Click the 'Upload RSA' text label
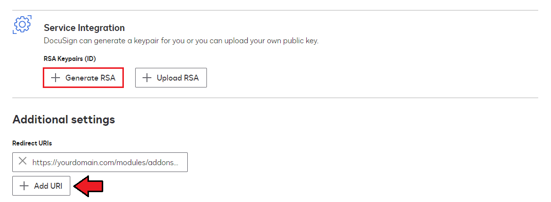Image resolution: width=551 pixels, height=202 pixels. coord(178,78)
